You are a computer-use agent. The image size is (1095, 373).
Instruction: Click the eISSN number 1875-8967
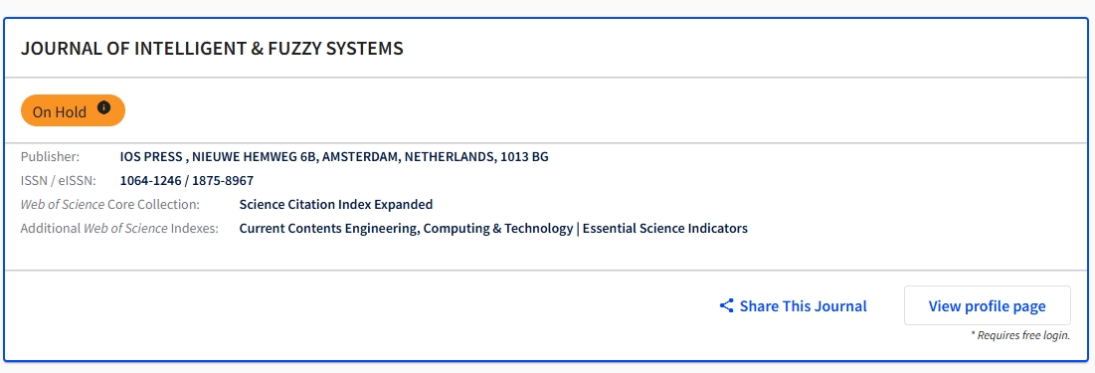click(223, 180)
